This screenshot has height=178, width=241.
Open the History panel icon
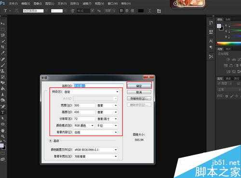(x=211, y=23)
